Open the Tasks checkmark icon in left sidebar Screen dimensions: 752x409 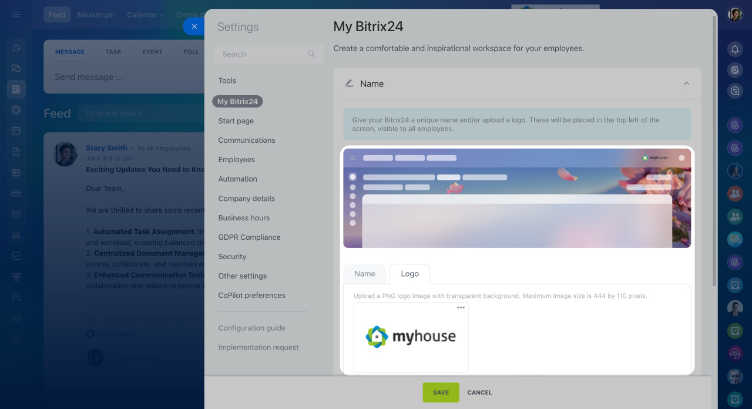[x=16, y=256]
